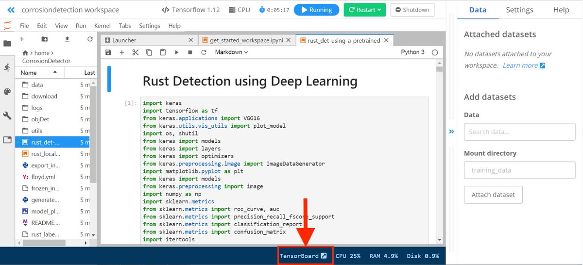The image size is (583, 265).
Task: Open the Restart button dropdown arrow
Action: coord(378,10)
